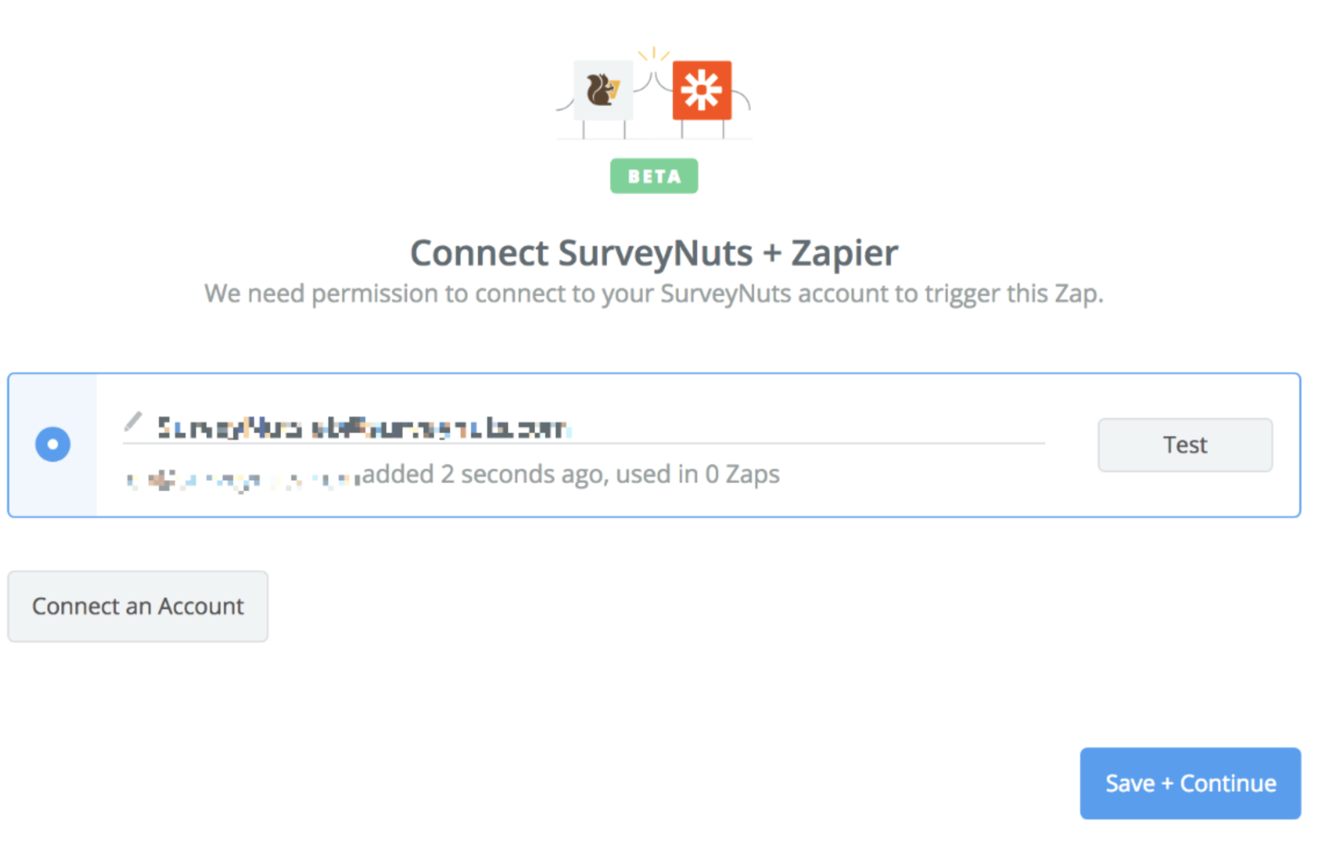Click the permission description text under heading
This screenshot has width=1326, height=853.
[x=654, y=294]
